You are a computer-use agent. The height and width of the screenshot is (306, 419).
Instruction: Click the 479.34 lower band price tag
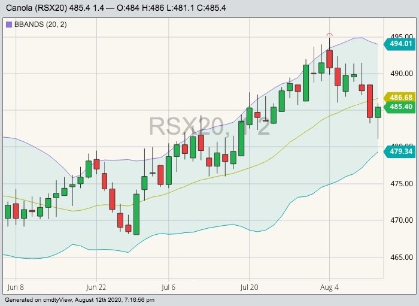tap(400, 152)
